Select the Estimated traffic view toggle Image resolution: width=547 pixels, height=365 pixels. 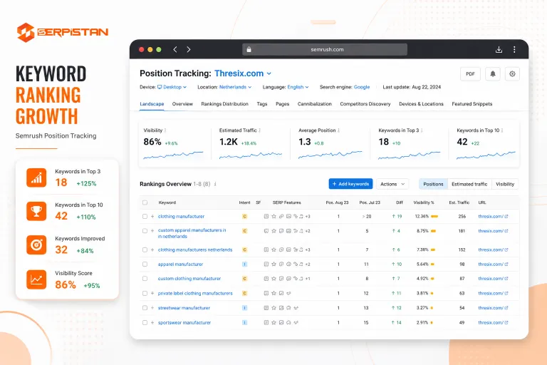(469, 184)
